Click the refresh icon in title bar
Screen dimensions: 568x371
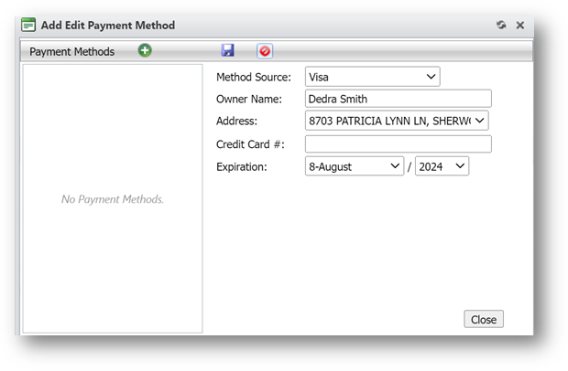[501, 25]
